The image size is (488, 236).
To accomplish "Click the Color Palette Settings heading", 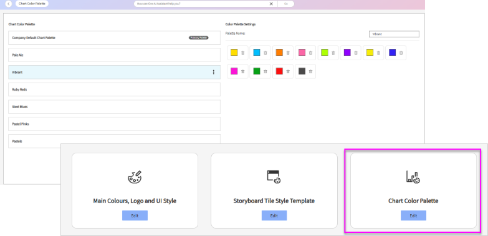I will click(x=241, y=24).
